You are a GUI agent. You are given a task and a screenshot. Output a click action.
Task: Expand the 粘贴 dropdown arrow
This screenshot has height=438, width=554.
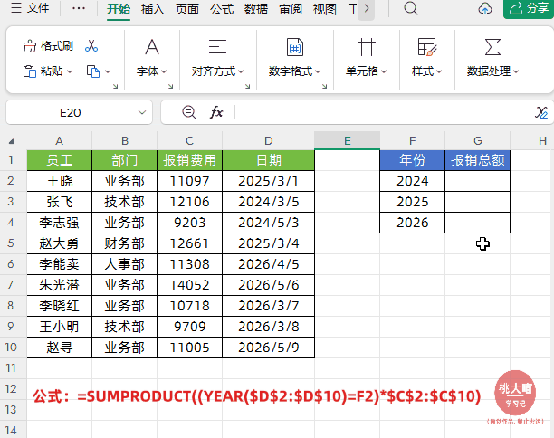70,71
